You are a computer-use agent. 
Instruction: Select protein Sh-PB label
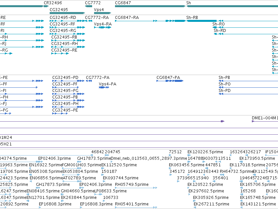tap(224, 78)
